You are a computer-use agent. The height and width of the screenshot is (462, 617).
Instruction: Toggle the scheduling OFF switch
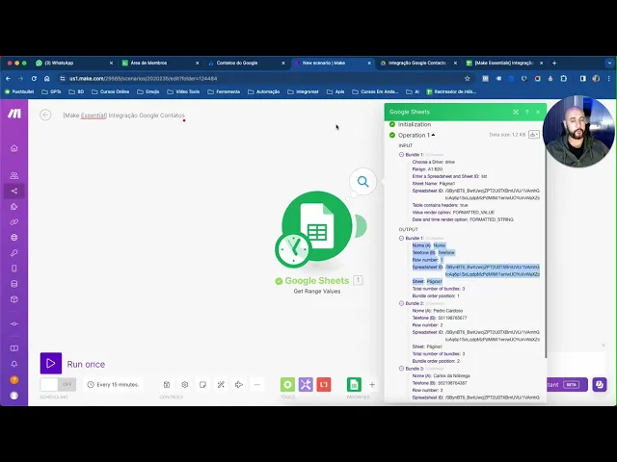(x=58, y=384)
